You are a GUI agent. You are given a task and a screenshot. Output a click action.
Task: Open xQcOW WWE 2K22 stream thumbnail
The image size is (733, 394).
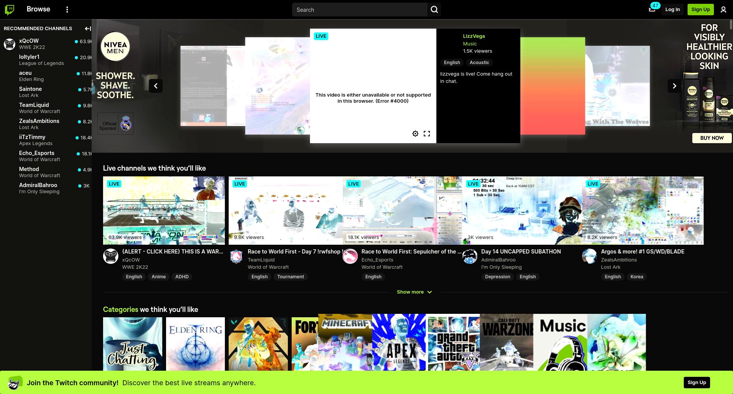(x=164, y=210)
